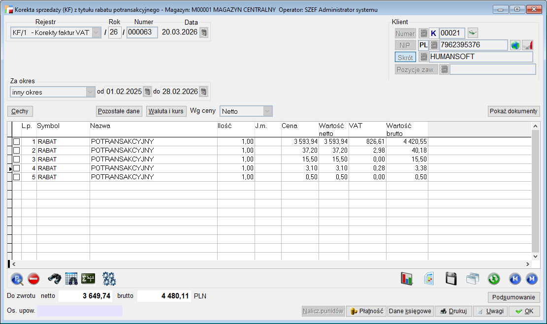Viewport: 547px width, 324px height.
Task: Click the Nazwa column header
Action: point(153,127)
